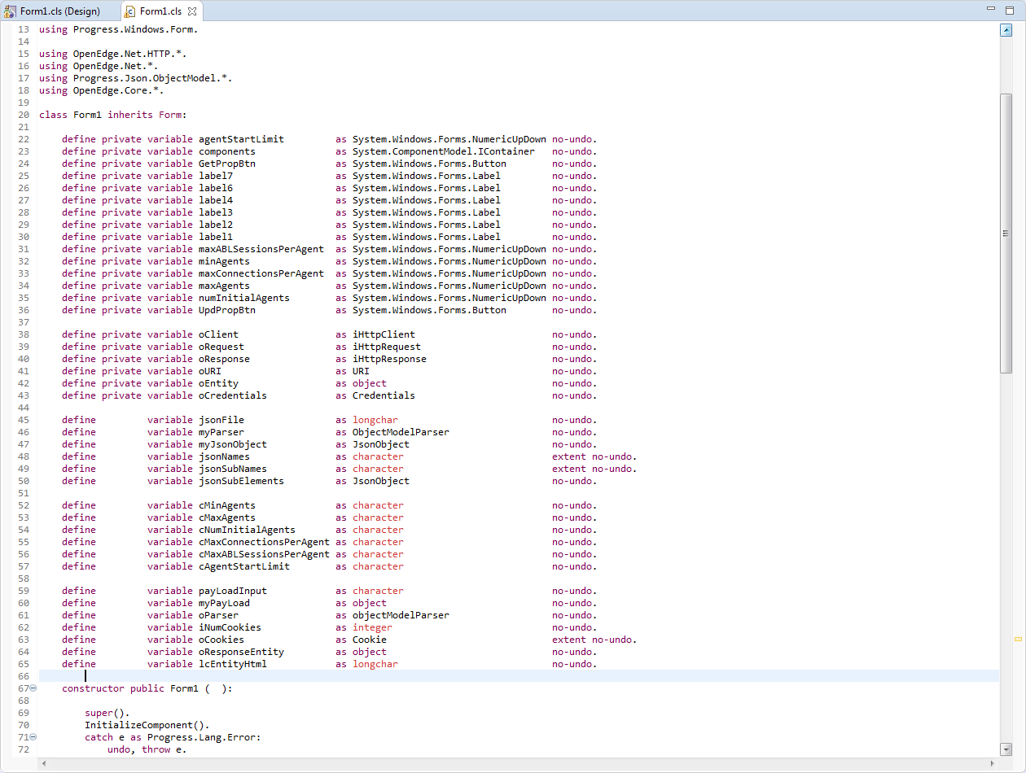This screenshot has width=1026, height=773.
Task: Click the 'cMinAgents' variable name
Action: click(227, 505)
